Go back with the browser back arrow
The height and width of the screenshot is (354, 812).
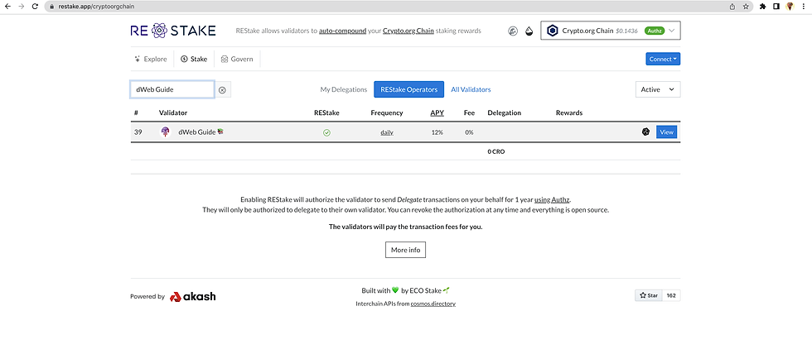[7, 6]
